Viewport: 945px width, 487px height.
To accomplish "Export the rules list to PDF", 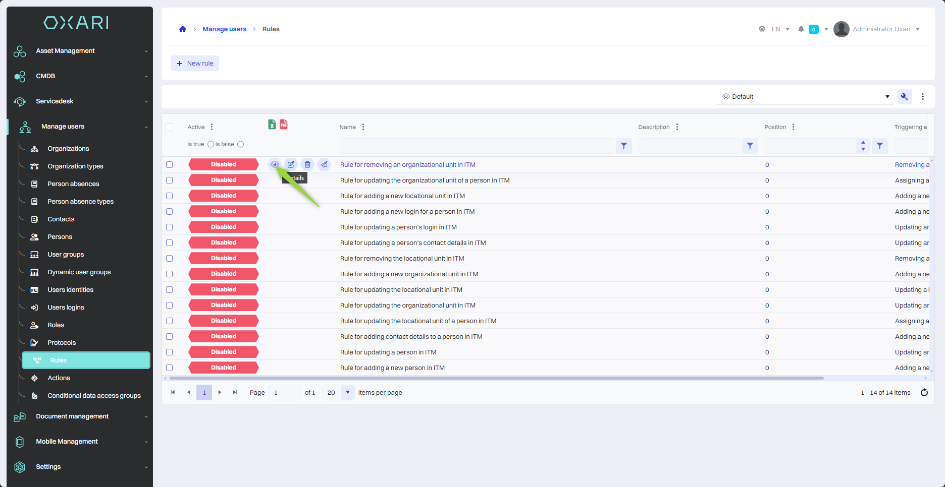I will [x=284, y=124].
